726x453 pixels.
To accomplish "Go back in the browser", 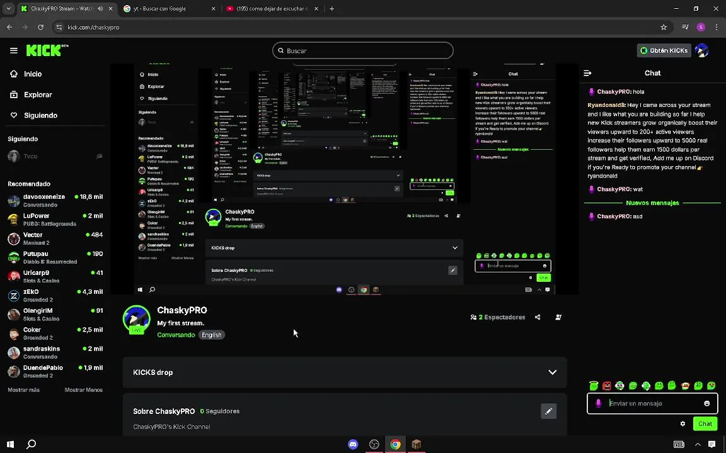I will click(x=9, y=27).
